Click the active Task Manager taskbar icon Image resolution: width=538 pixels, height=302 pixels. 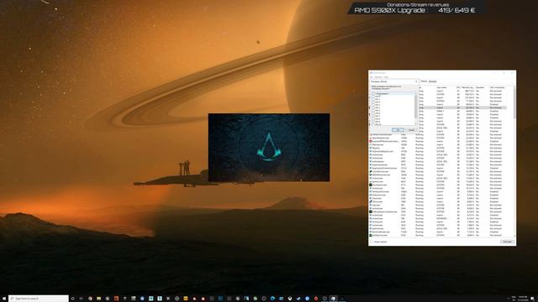pos(333,299)
